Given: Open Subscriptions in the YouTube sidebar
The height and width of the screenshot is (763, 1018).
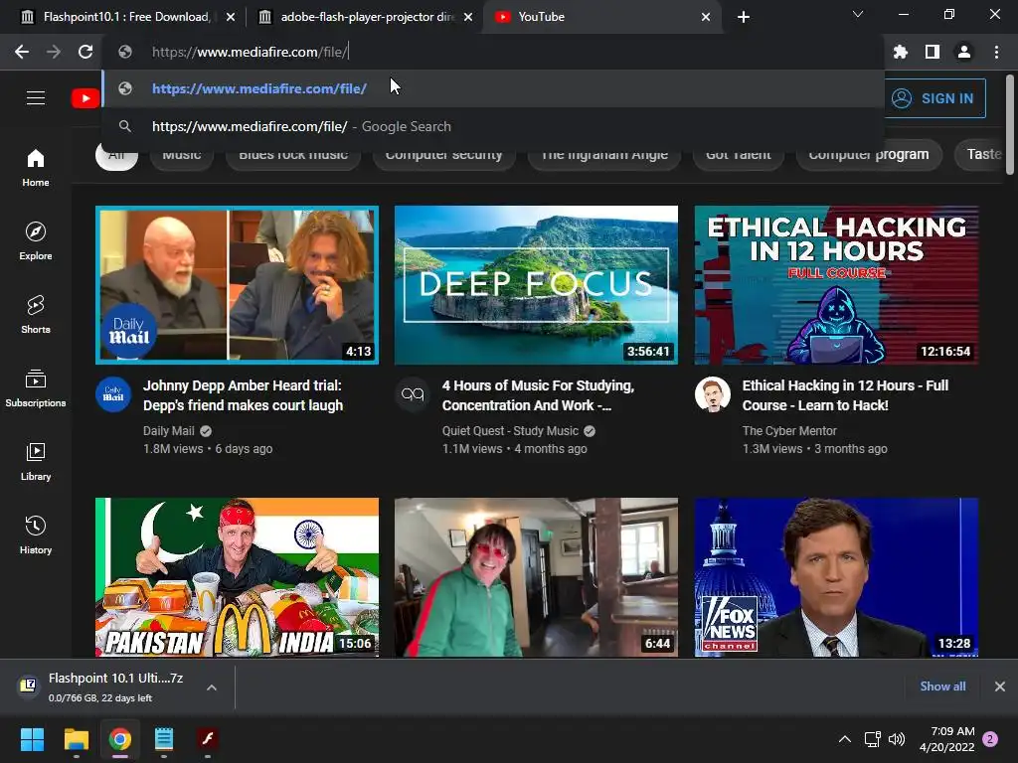Looking at the screenshot, I should tap(36, 388).
